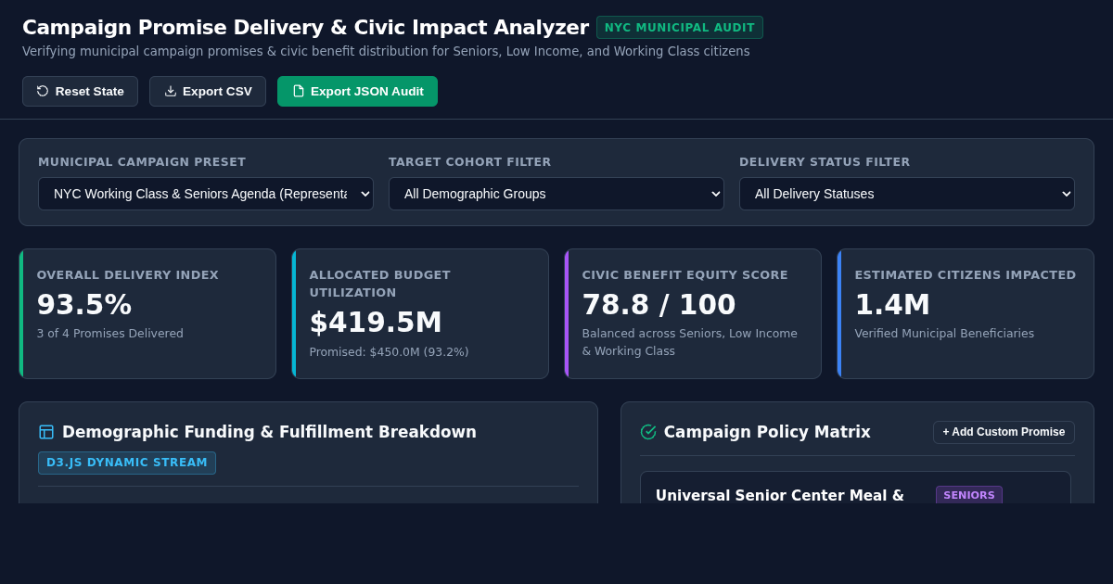Add a custom promise

point(1004,432)
